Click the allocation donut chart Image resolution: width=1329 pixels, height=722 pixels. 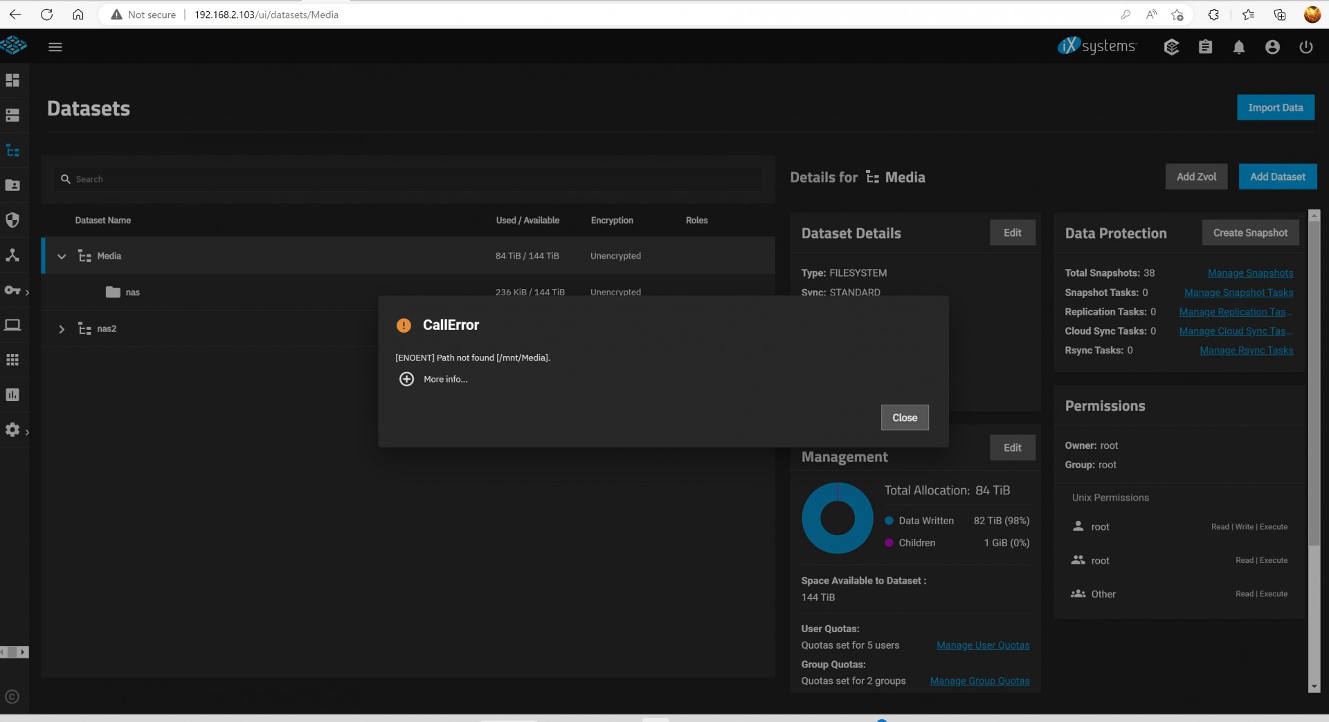point(838,518)
